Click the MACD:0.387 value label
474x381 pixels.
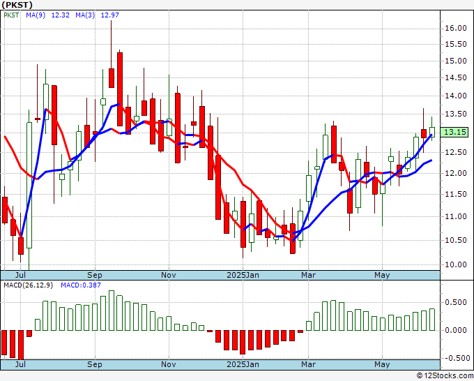(x=81, y=285)
